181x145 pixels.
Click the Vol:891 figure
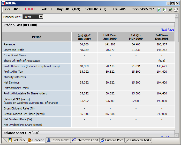[x=47, y=9]
